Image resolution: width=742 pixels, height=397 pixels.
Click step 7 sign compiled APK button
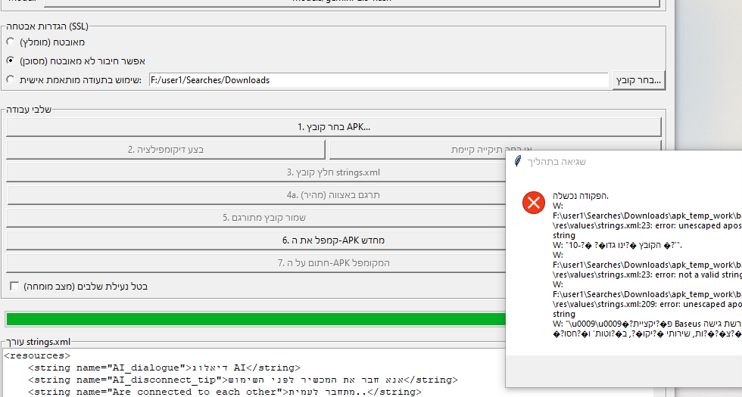[257, 263]
